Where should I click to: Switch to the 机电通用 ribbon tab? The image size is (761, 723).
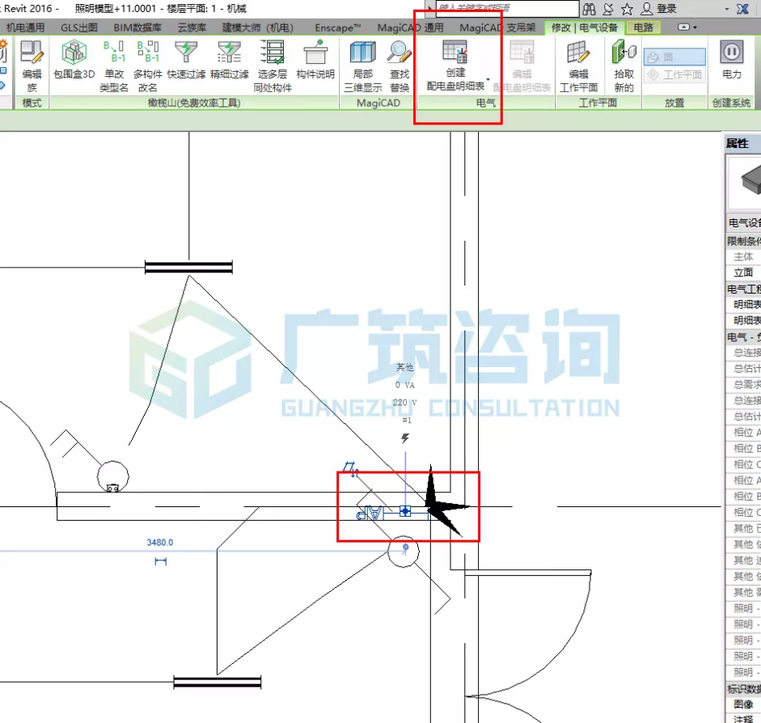[25, 27]
